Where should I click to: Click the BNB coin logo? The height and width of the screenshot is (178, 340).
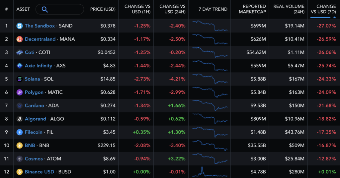pyautogui.click(x=20, y=145)
